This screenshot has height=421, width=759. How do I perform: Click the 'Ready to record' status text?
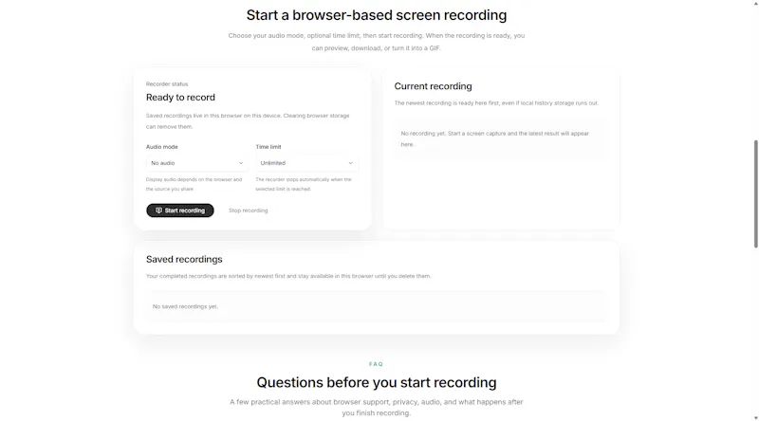(x=180, y=98)
